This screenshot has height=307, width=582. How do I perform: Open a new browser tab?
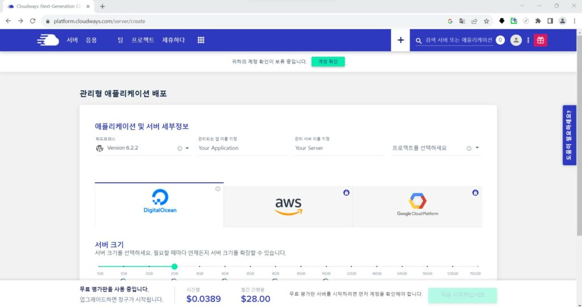[x=102, y=6]
